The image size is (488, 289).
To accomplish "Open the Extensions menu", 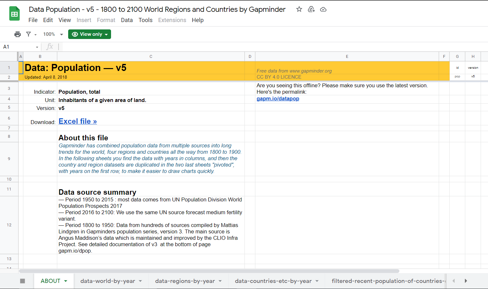I will [172, 20].
